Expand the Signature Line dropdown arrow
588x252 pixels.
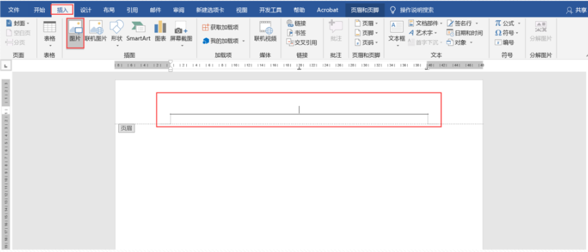point(477,24)
